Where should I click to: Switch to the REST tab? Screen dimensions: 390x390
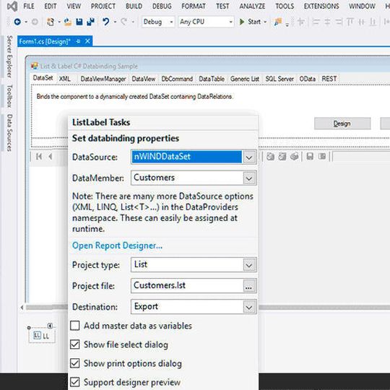coord(329,79)
